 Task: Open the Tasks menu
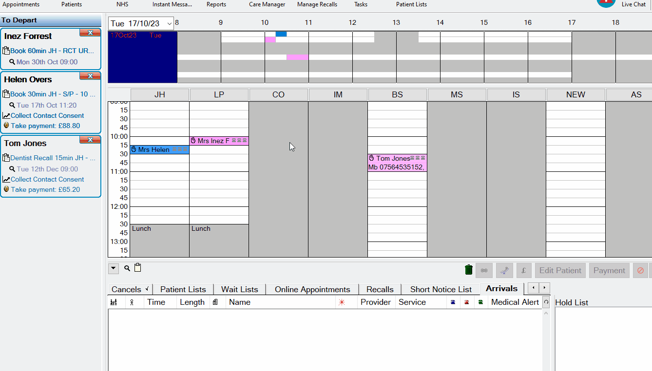pos(361,4)
